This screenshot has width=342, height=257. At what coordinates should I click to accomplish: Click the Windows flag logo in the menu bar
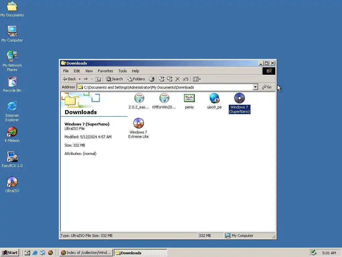269,71
